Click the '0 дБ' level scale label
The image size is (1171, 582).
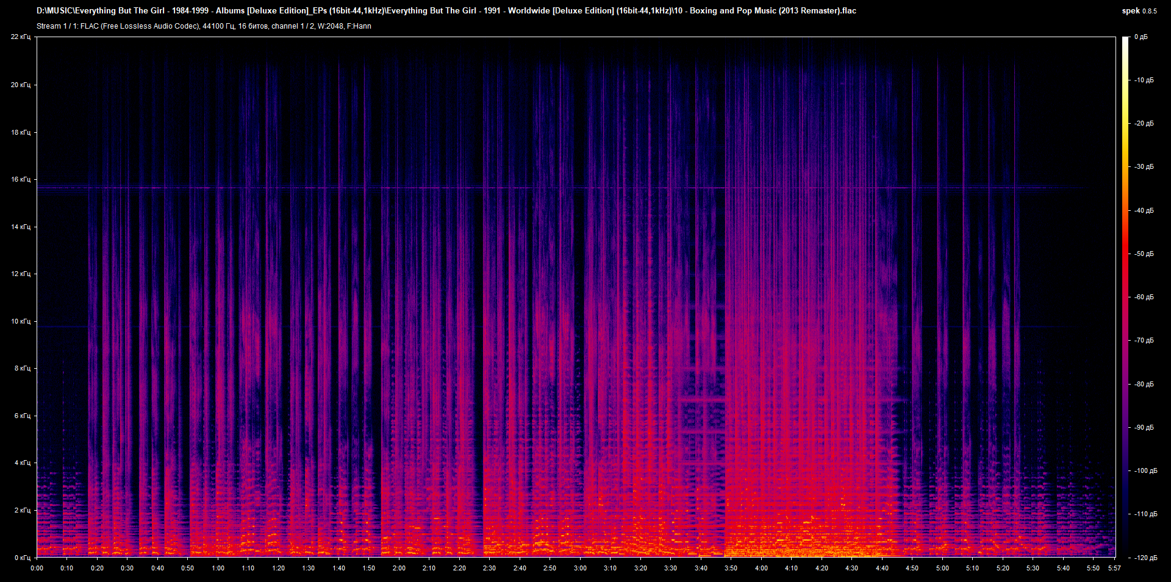click(x=1141, y=37)
